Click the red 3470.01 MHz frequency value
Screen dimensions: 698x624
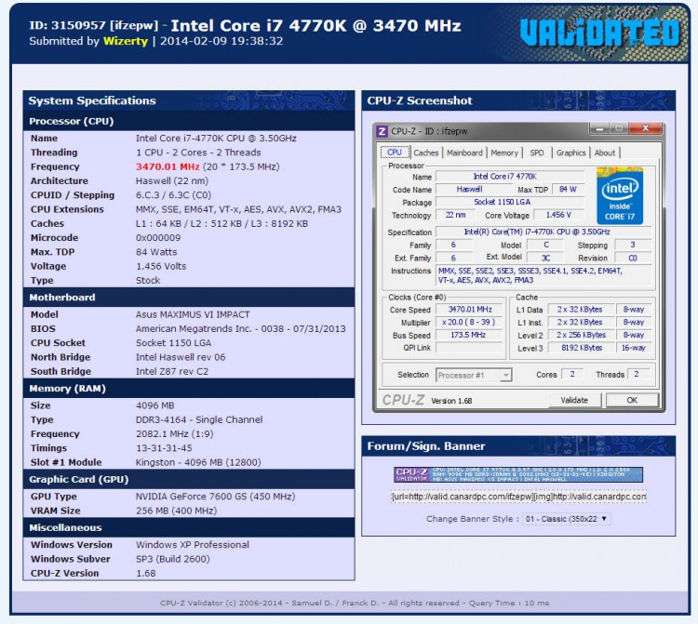(x=168, y=166)
